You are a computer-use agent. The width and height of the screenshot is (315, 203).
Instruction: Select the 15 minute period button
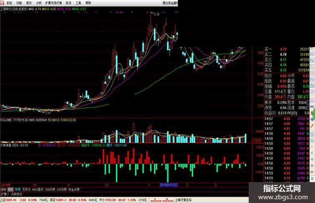(x=312, y=159)
